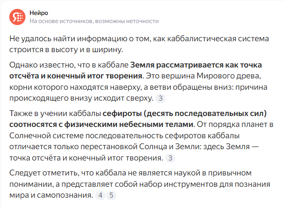Click the words "мира и самопознания"
284x207 pixels.
(x=51, y=195)
